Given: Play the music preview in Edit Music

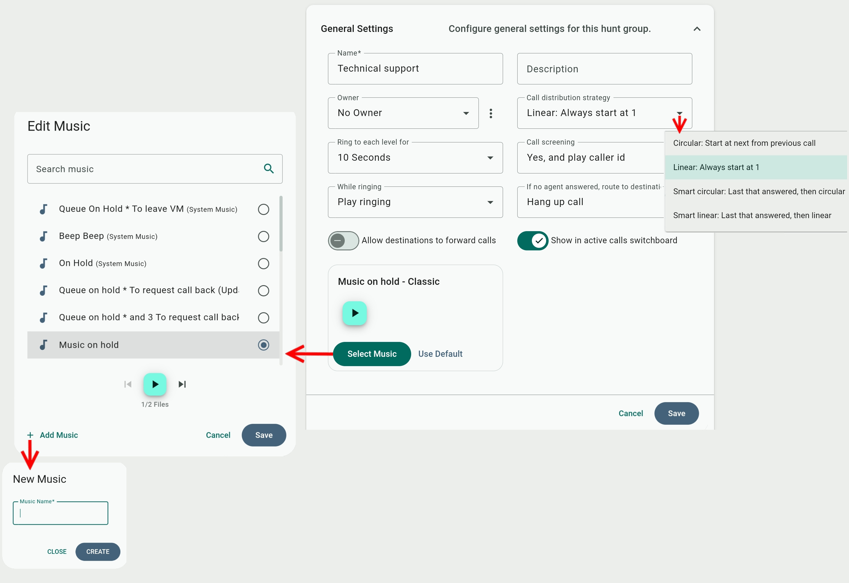Looking at the screenshot, I should point(155,384).
